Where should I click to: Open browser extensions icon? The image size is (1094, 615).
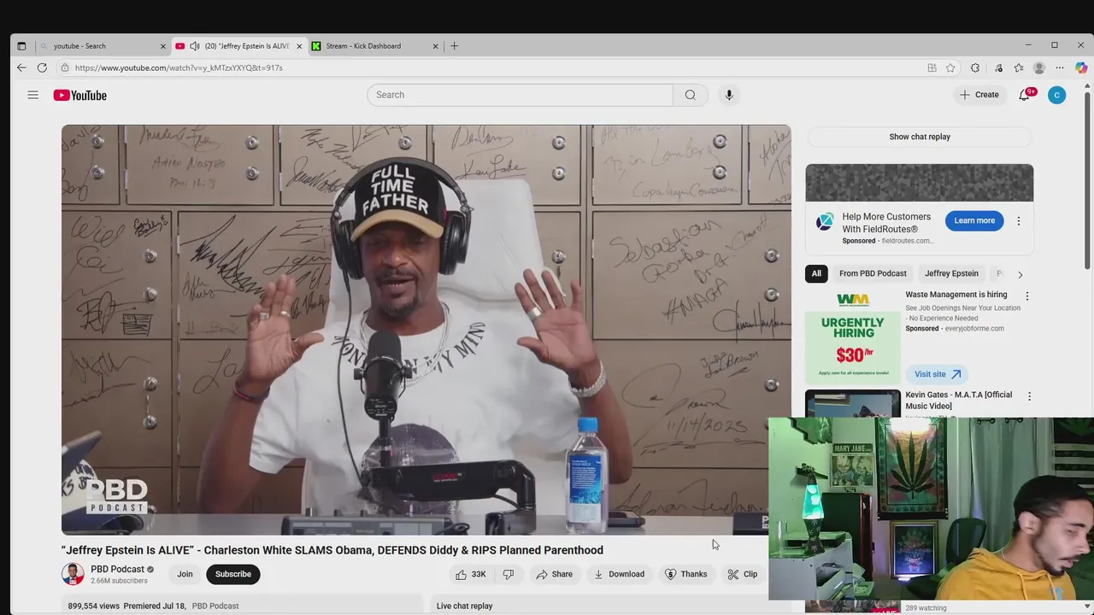tap(975, 67)
